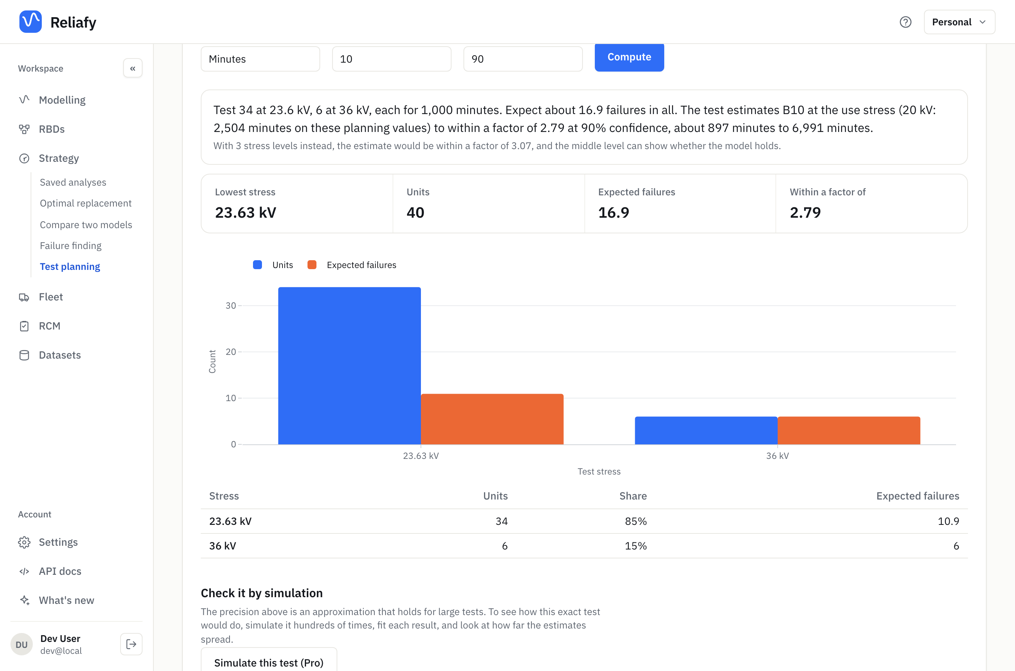Click the 85% share cell
Screen dimensions: 1015x671
635,521
